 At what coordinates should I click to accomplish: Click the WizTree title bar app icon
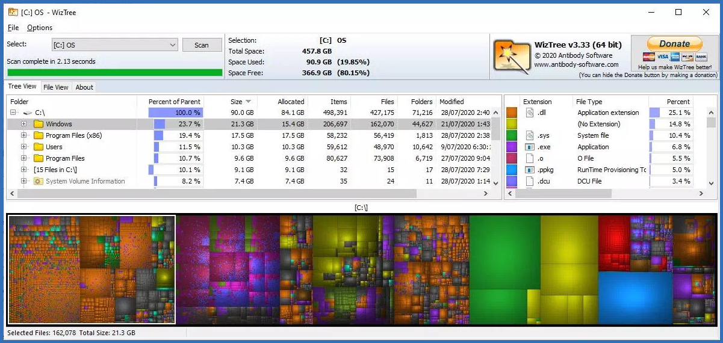pos(12,12)
